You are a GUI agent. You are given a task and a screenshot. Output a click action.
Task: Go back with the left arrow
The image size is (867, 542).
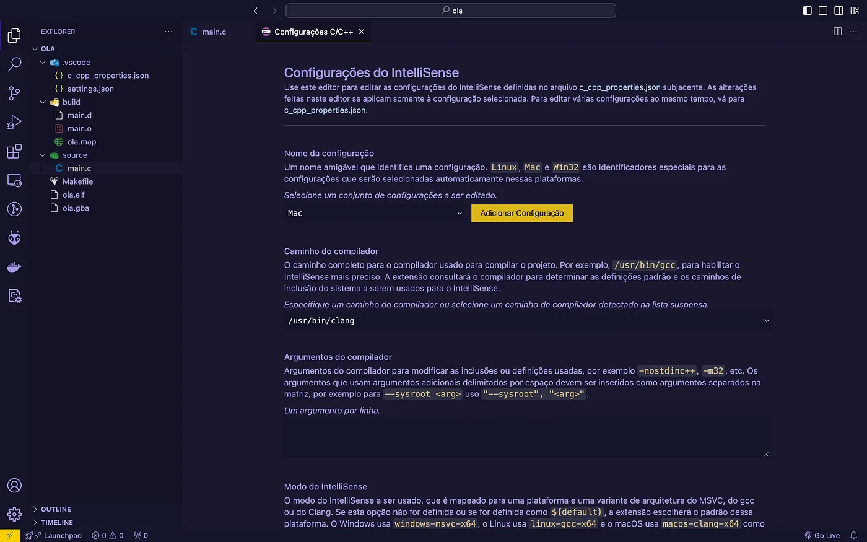click(258, 11)
